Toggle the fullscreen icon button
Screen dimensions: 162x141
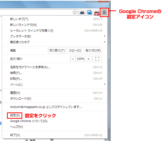pos(97,59)
